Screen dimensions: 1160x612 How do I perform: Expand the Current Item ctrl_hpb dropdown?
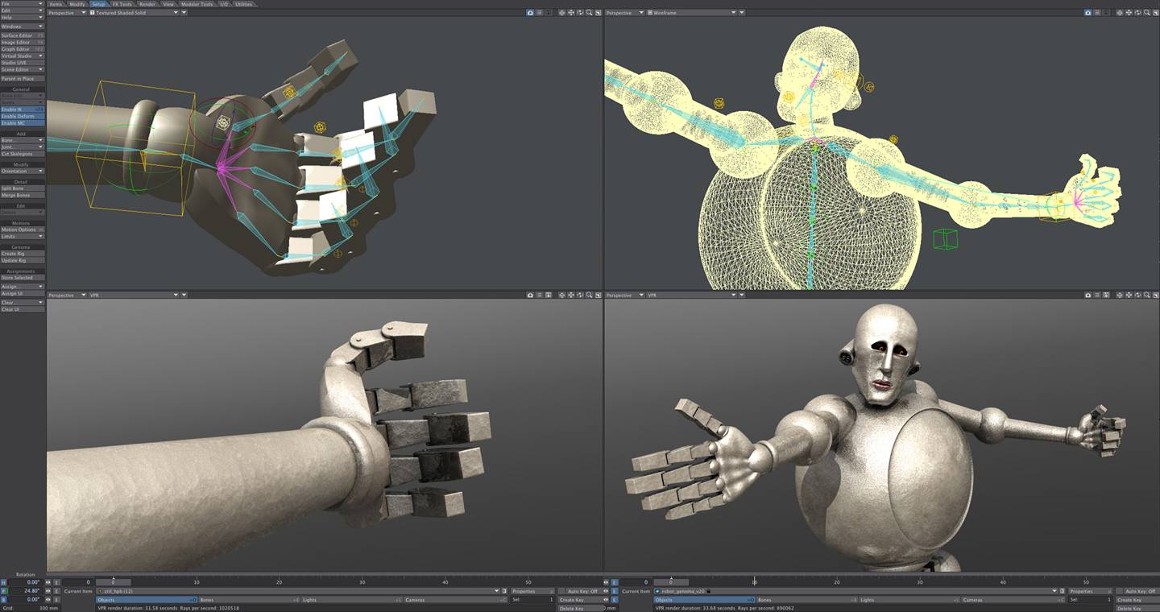(496, 591)
